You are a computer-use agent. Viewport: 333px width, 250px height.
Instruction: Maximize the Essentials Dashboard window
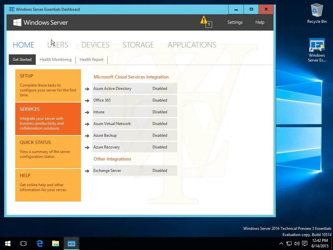click(x=251, y=9)
